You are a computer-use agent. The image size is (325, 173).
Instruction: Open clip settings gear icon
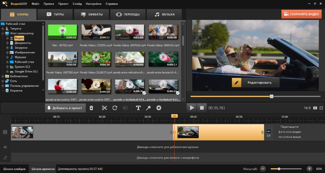[x=159, y=108]
